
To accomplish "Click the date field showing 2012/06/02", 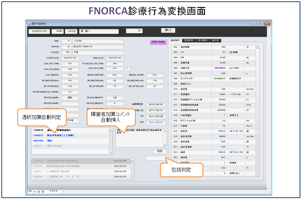I will click(x=156, y=105).
